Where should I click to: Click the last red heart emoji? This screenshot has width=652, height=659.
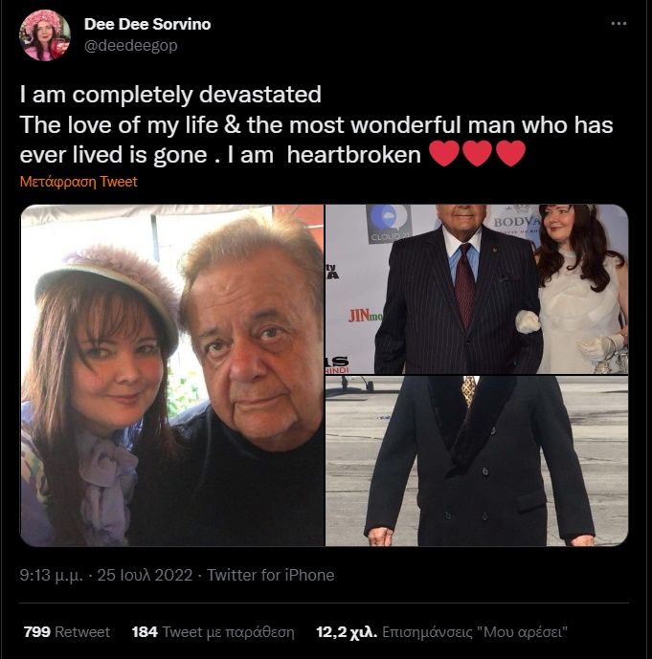[510, 154]
